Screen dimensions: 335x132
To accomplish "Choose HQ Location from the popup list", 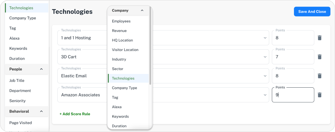I will [122, 40].
